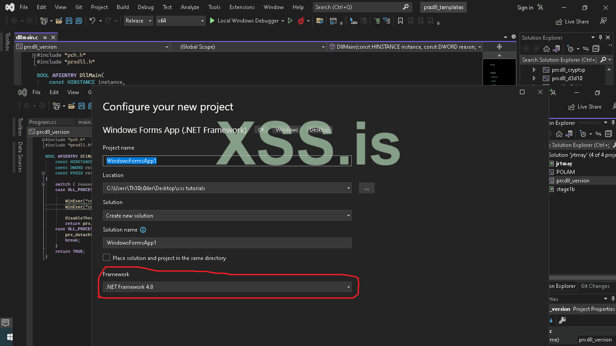This screenshot has width=616, height=346.
Task: Open the Toolbox side tab in top window
Action: [7, 41]
